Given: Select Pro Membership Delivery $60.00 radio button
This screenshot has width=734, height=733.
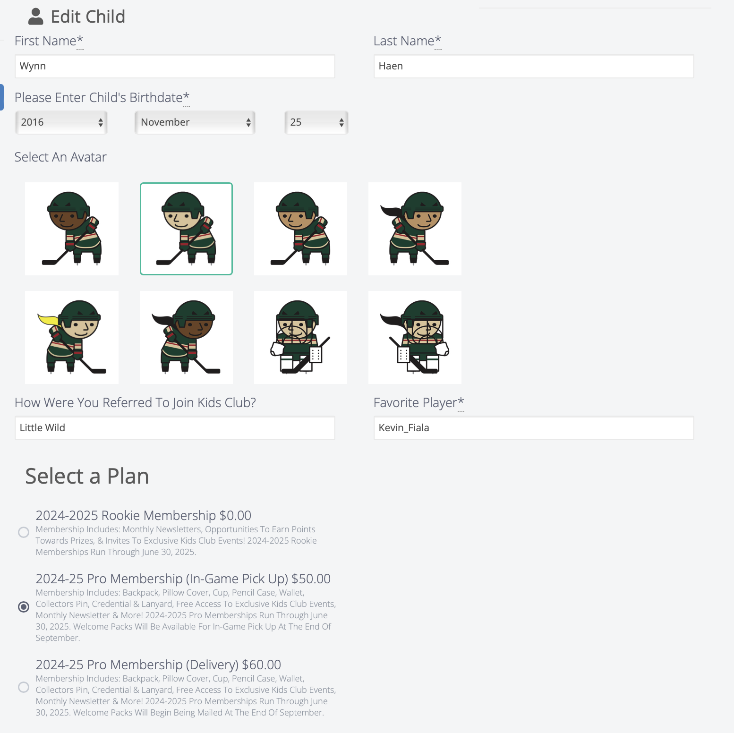Looking at the screenshot, I should click(x=24, y=687).
